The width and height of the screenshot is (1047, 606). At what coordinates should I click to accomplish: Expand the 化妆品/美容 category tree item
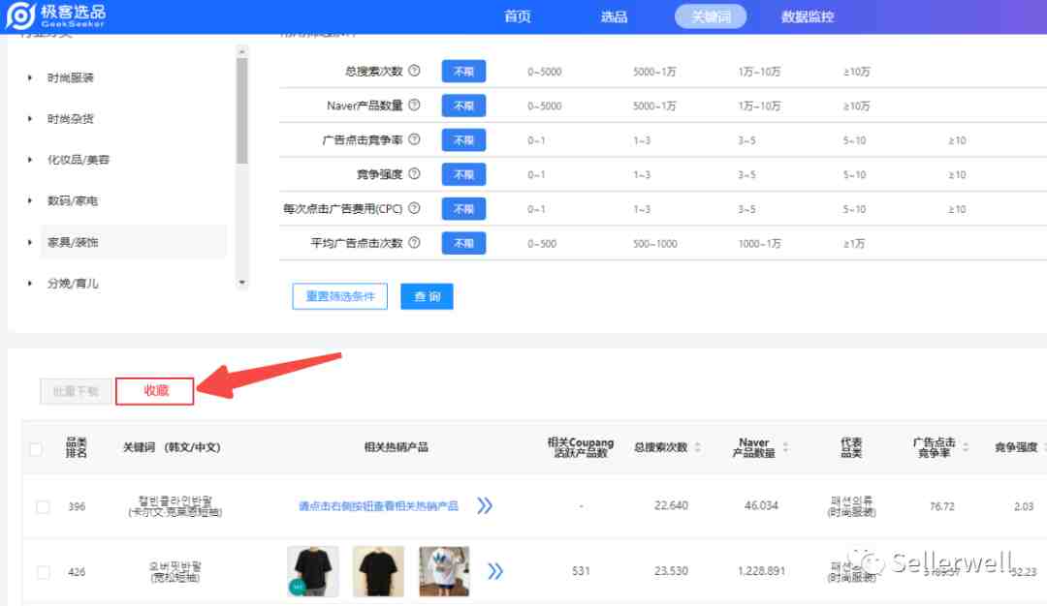click(x=29, y=160)
